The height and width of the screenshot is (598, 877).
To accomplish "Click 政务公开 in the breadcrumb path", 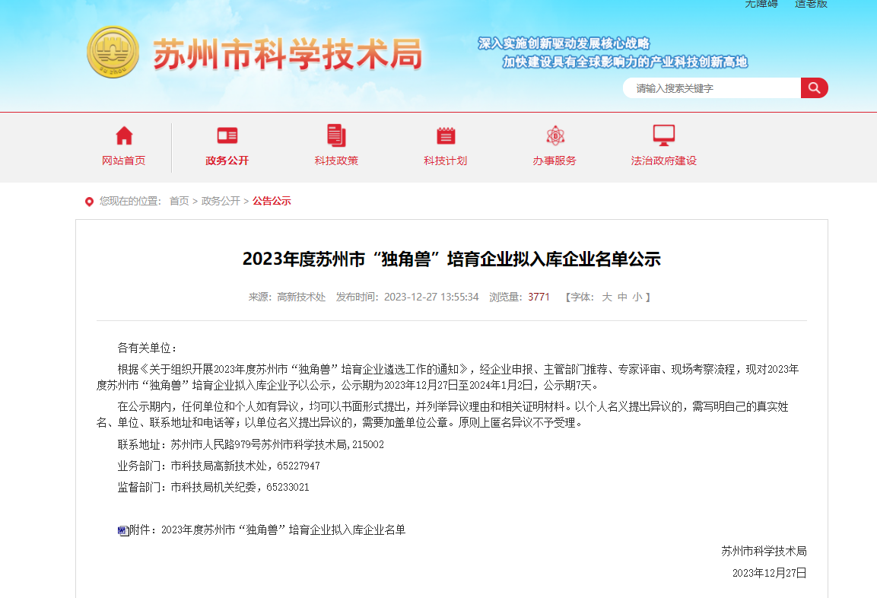I will click(221, 201).
